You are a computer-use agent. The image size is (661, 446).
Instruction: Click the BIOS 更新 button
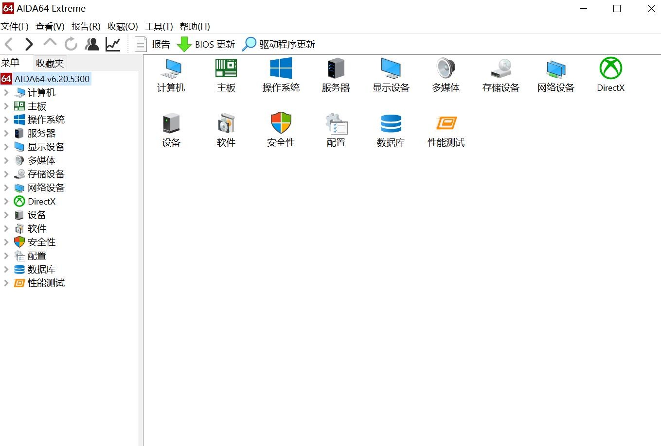click(206, 44)
